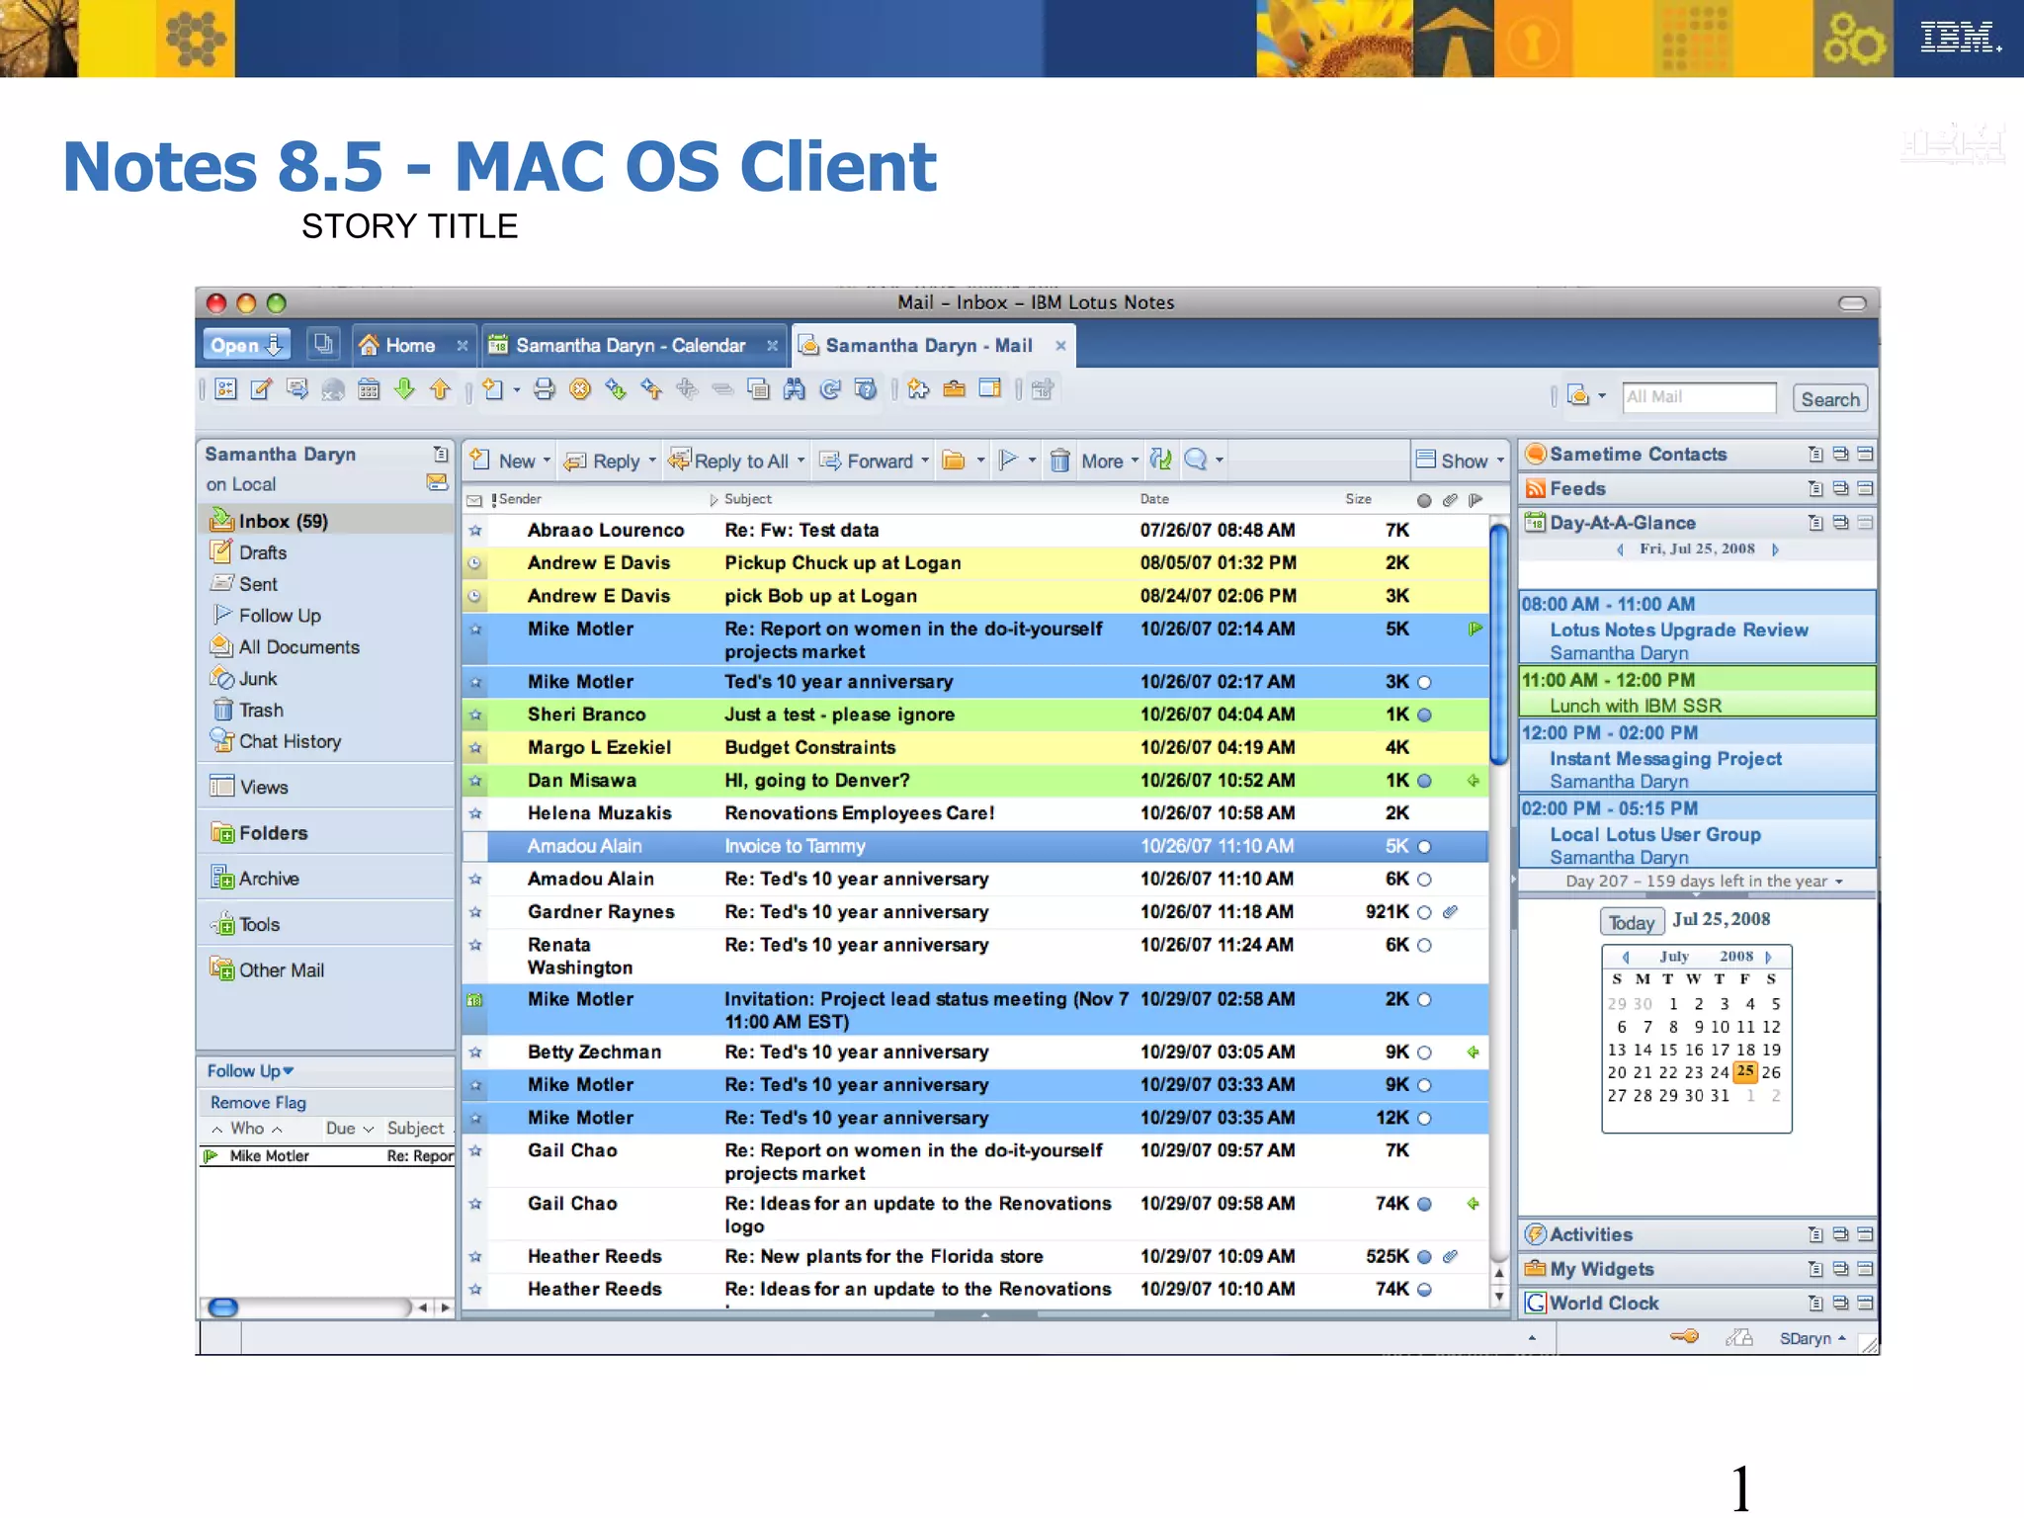Go to next month in calendar picker

(1768, 957)
